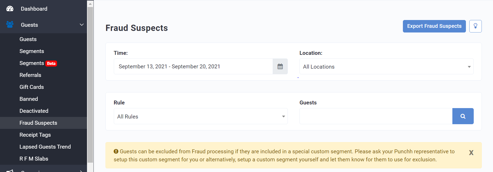Dismiss the fraud exclusion warning banner
Image resolution: width=493 pixels, height=172 pixels.
[x=471, y=153]
